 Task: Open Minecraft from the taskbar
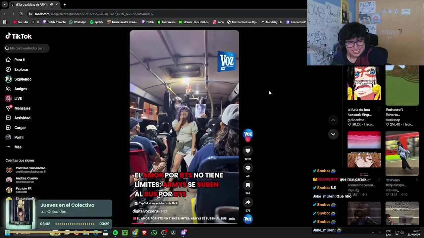click(x=125, y=233)
